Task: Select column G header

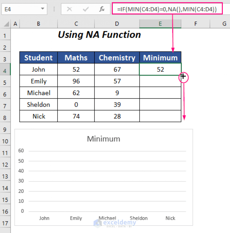Action: [x=220, y=24]
